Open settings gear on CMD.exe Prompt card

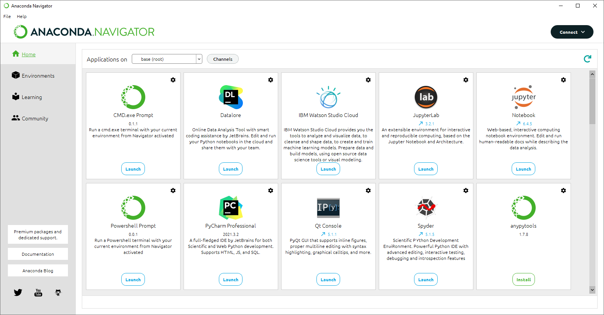pos(173,80)
